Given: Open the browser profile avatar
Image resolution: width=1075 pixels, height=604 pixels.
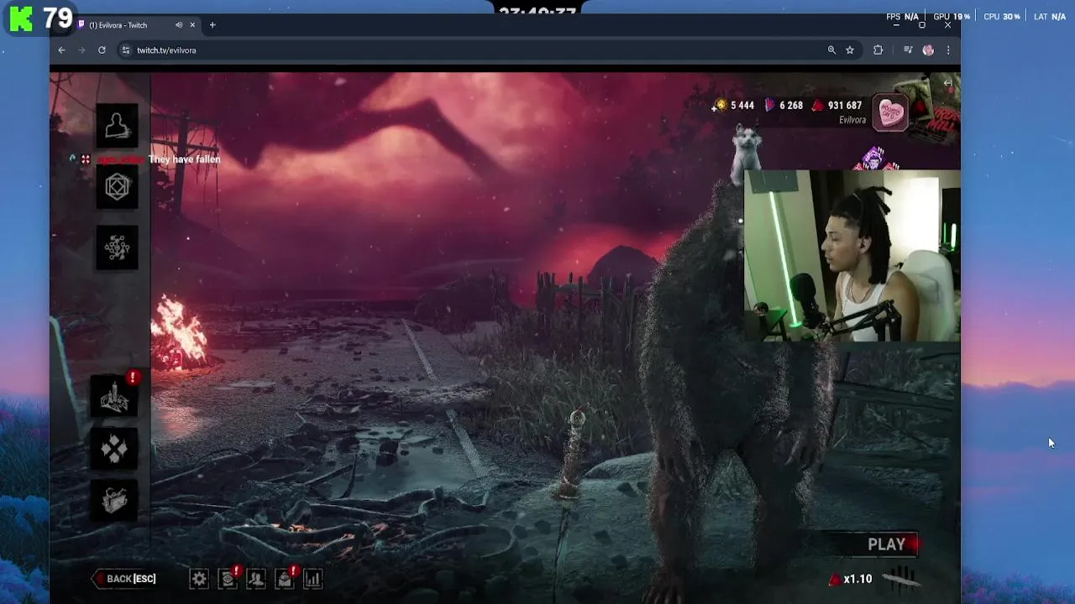Looking at the screenshot, I should tap(928, 50).
